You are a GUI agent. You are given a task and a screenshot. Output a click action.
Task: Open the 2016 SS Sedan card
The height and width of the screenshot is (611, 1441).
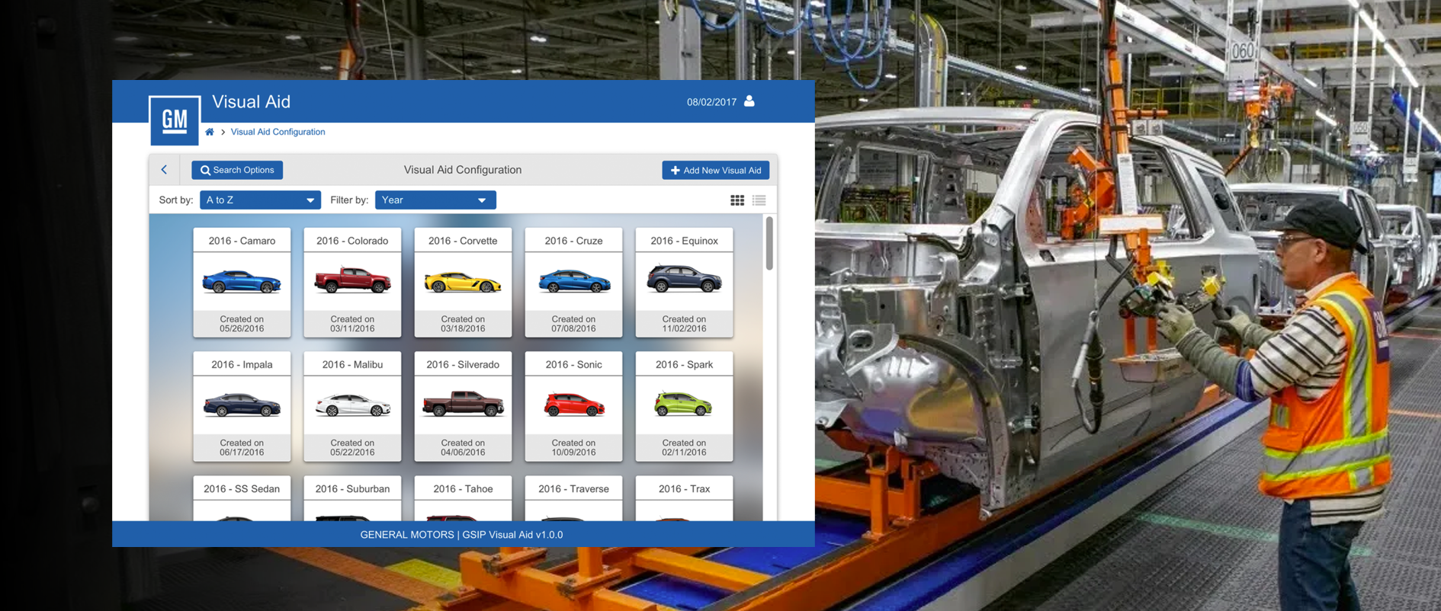242,498
